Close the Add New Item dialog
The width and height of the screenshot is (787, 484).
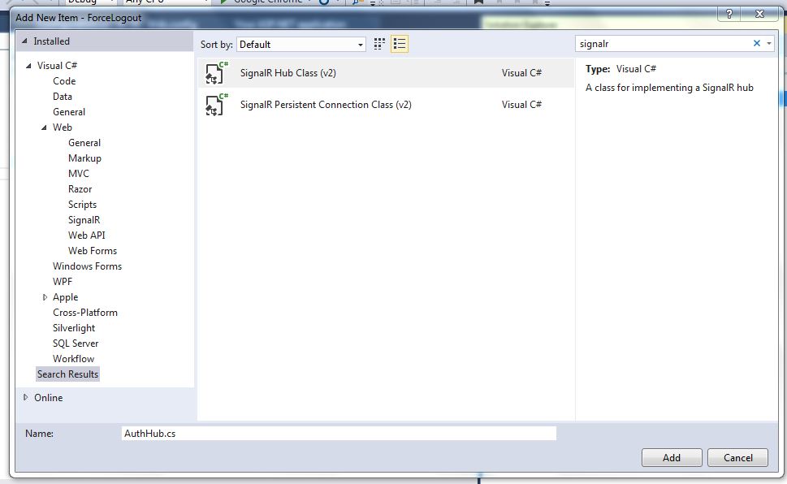pyautogui.click(x=760, y=14)
